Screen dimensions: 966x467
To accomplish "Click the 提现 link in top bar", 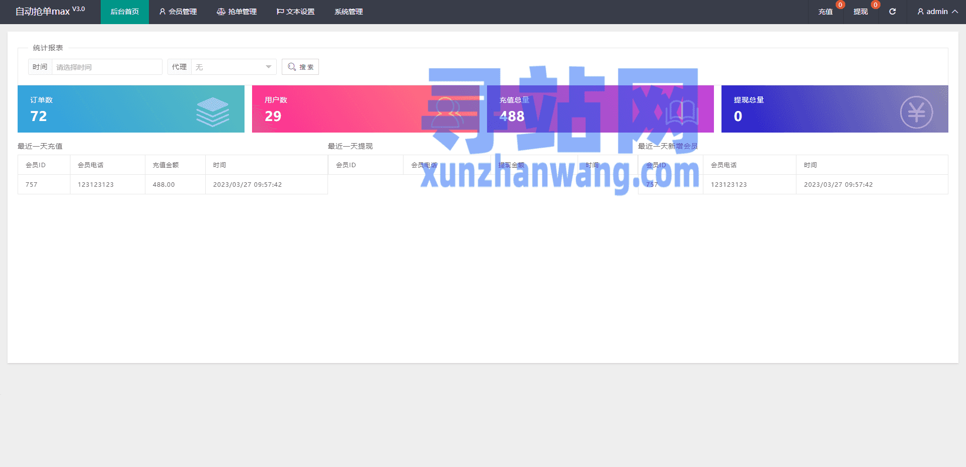I will pos(861,12).
